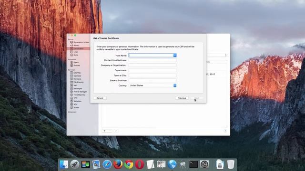The height and width of the screenshot is (171, 305).
Task: Cancel the trusted certificate sheet
Action: [100, 98]
